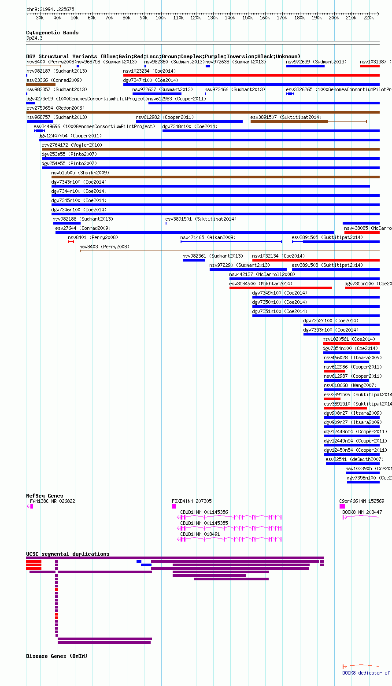This screenshot has height=686, width=392.
Task: Open transcript CBWD1|NM_018491
Action: pos(200,535)
